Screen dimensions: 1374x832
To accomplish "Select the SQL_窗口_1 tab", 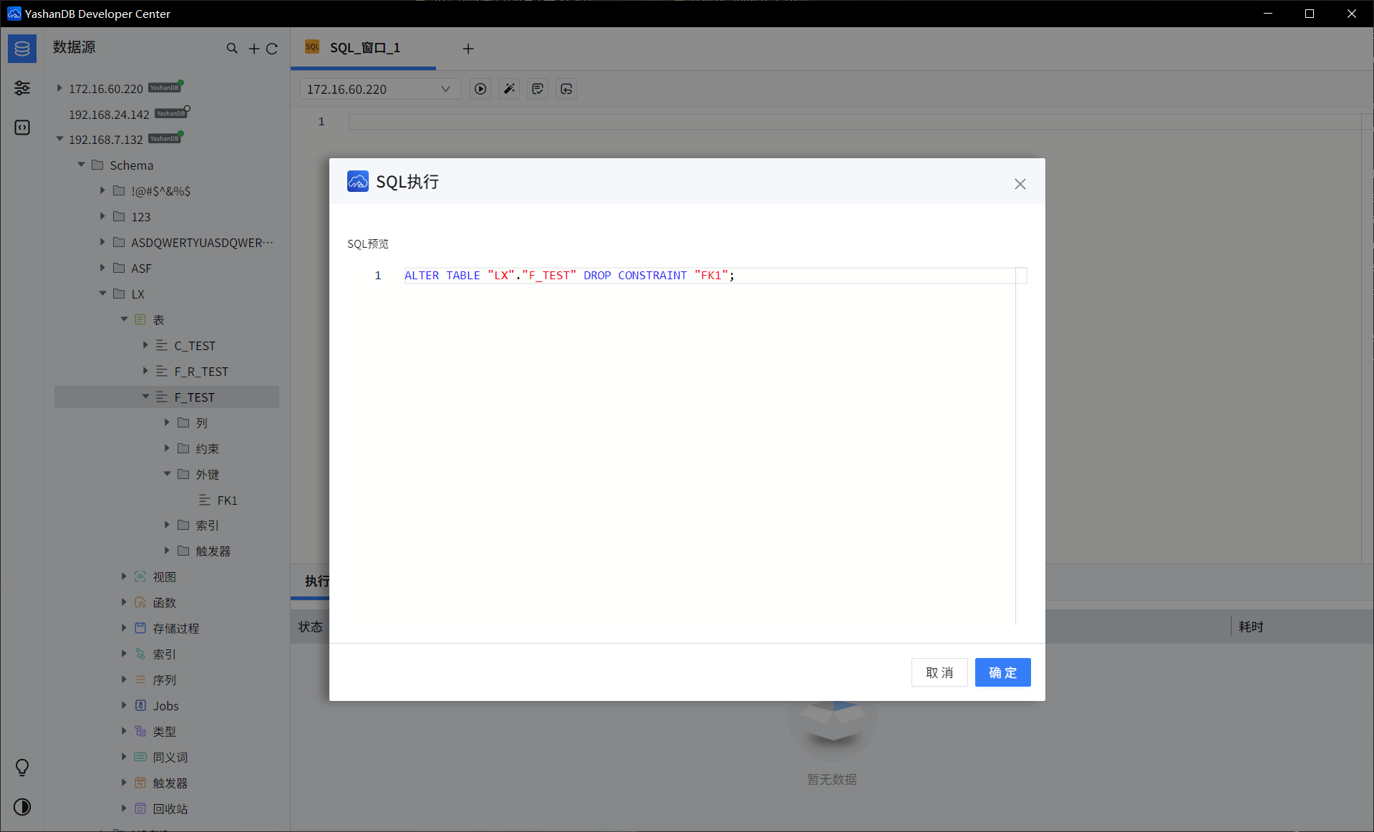I will [364, 48].
